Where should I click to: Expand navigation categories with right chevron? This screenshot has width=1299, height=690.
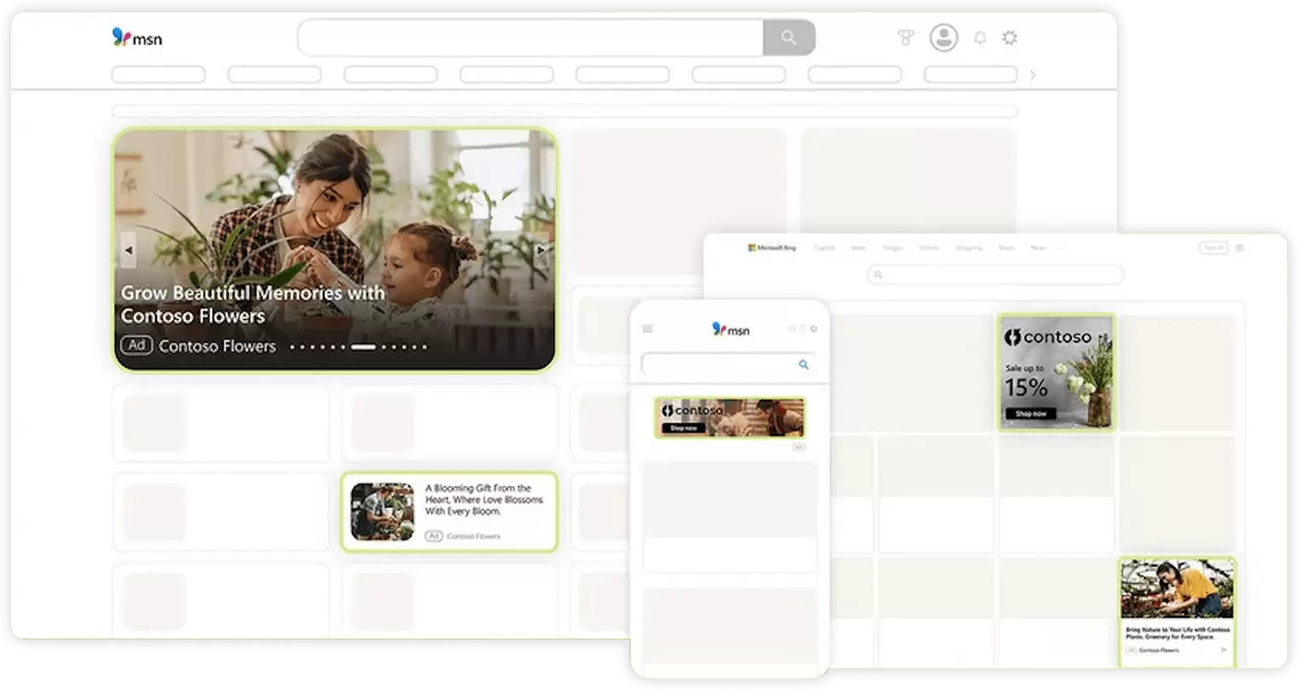[1033, 75]
